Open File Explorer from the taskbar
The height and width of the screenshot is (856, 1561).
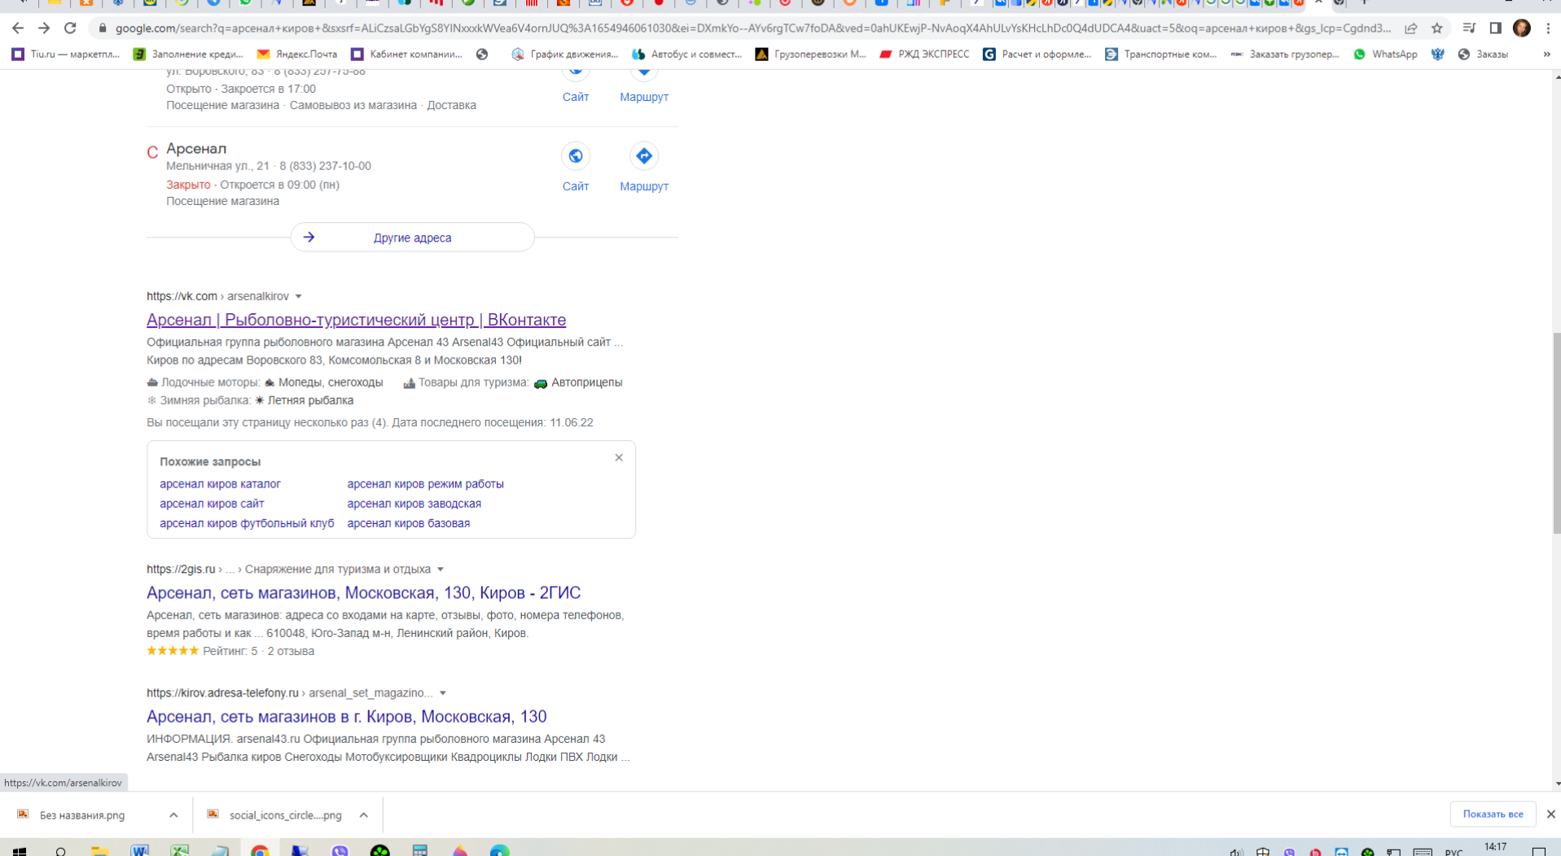(100, 851)
